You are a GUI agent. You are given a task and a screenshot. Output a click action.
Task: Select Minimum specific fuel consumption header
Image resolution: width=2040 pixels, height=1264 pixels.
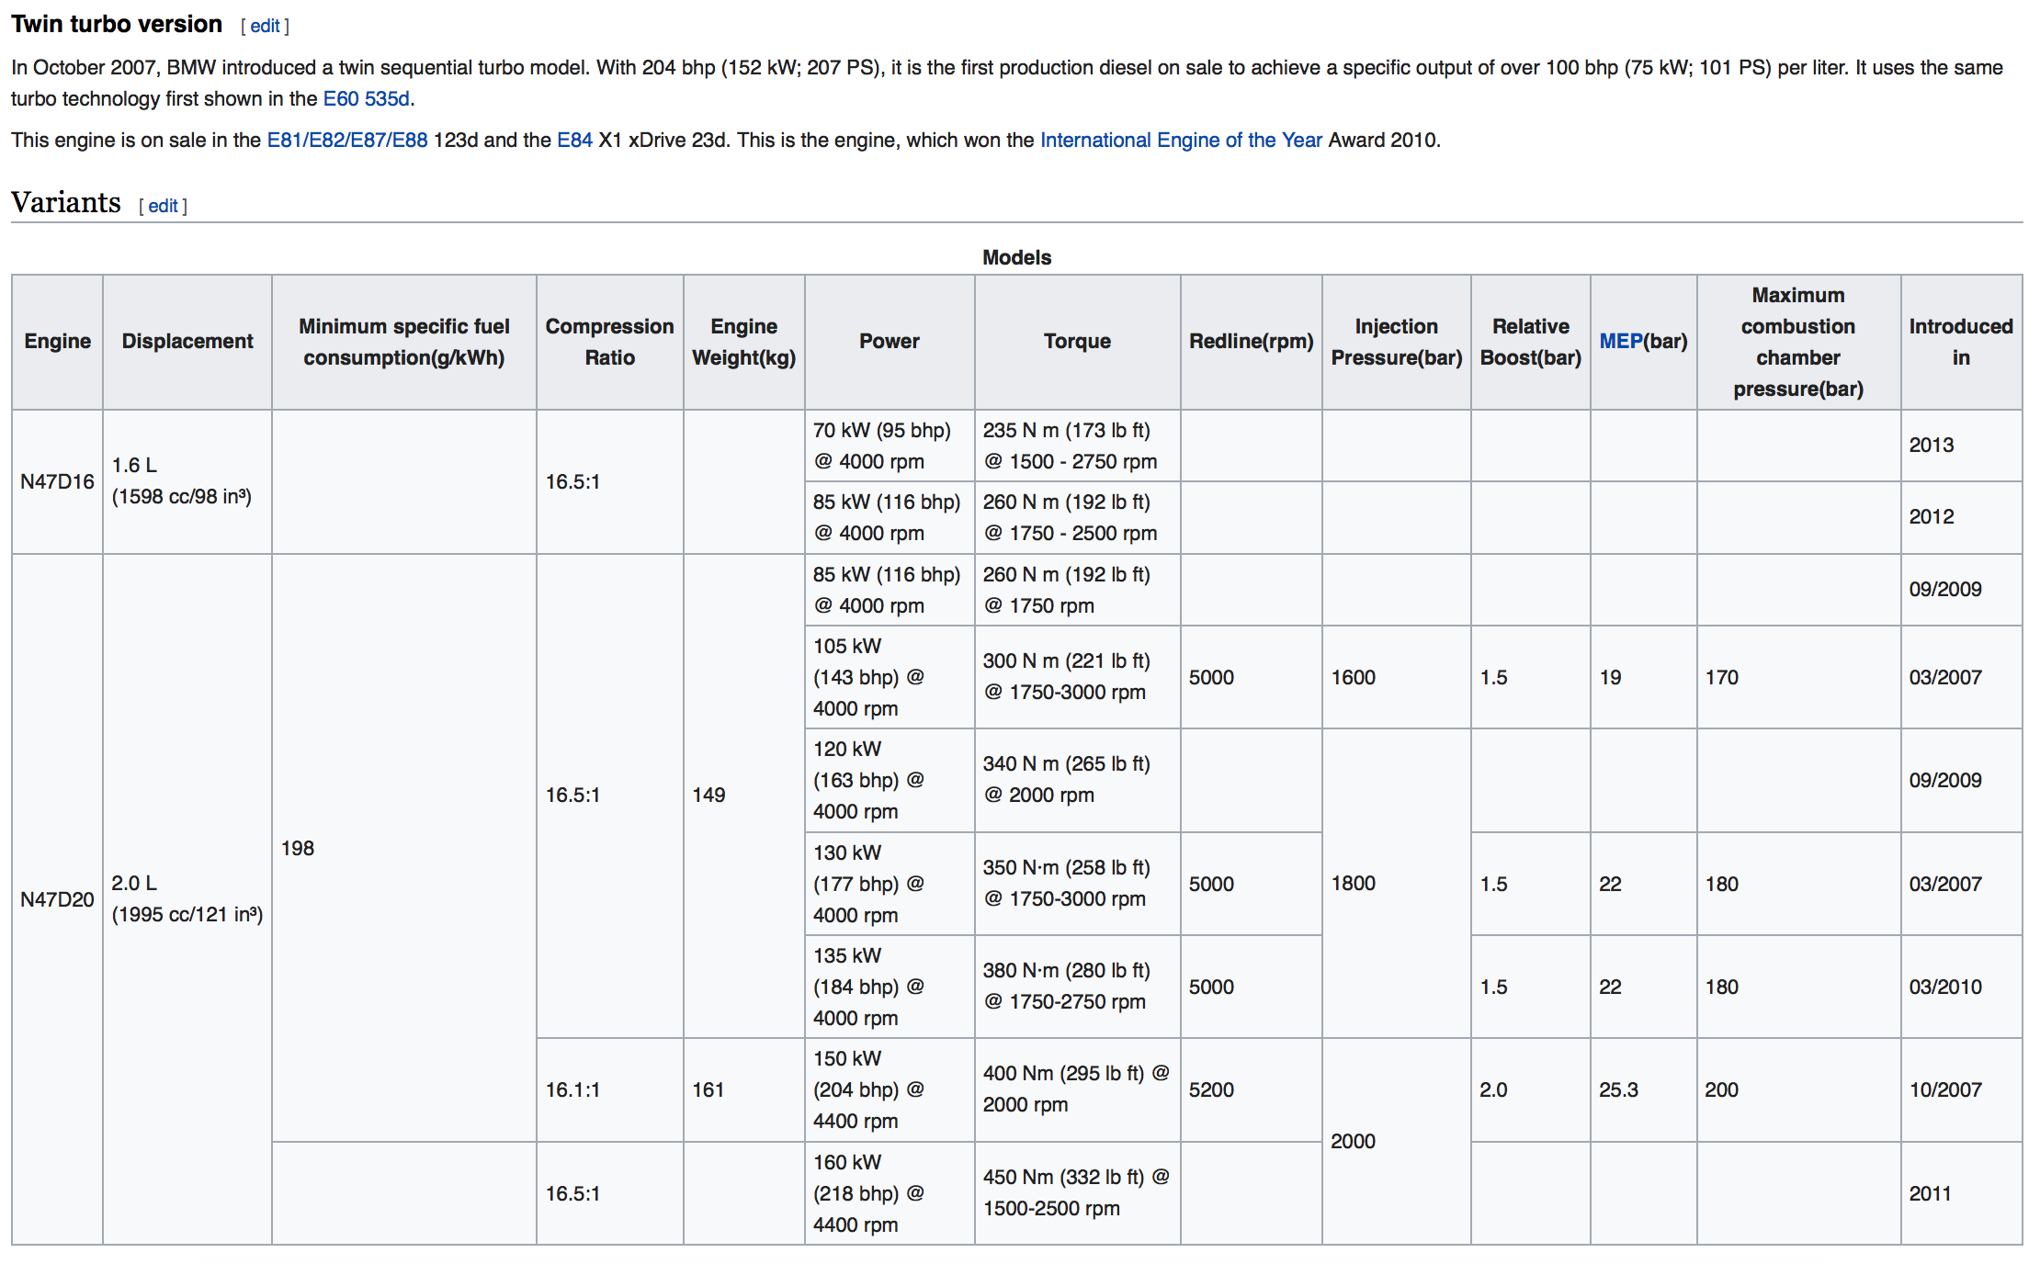[x=404, y=342]
